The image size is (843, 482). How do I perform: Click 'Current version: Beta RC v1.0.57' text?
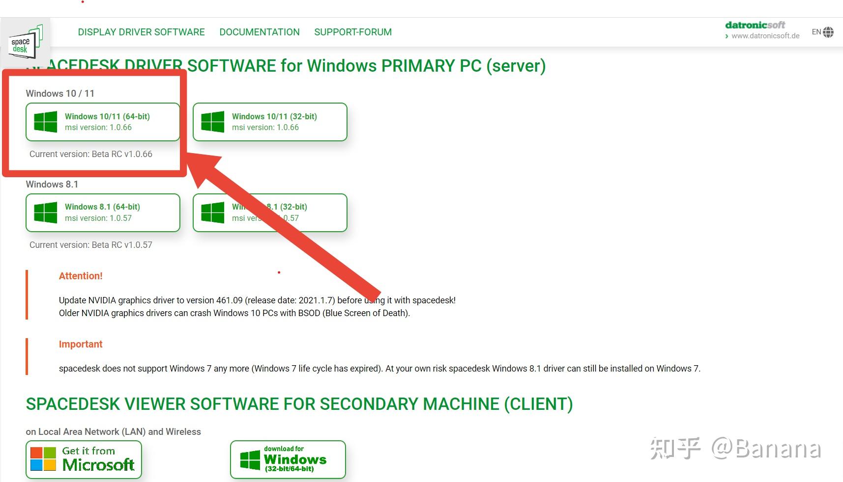pyautogui.click(x=91, y=245)
